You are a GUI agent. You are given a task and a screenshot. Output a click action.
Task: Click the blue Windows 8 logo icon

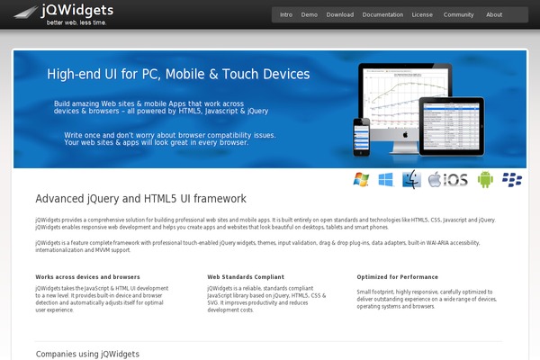click(386, 179)
